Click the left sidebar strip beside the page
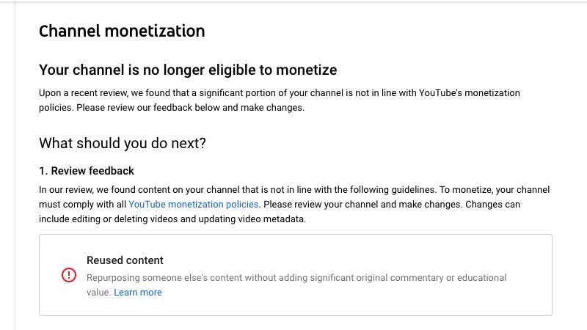This screenshot has height=330, width=587. pos(7,165)
